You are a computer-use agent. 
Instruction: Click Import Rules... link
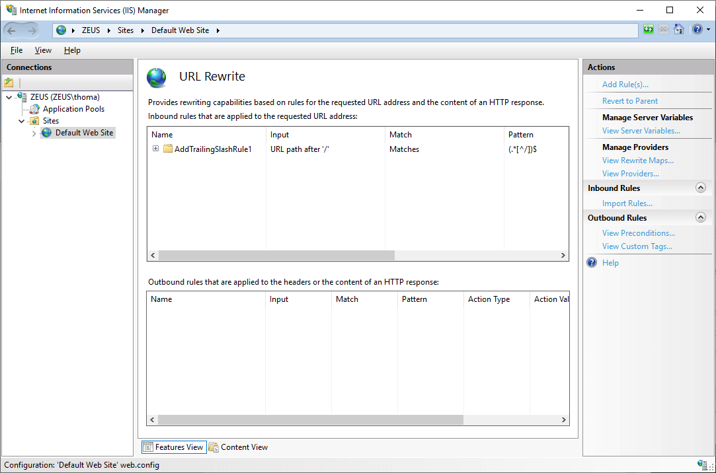point(627,203)
